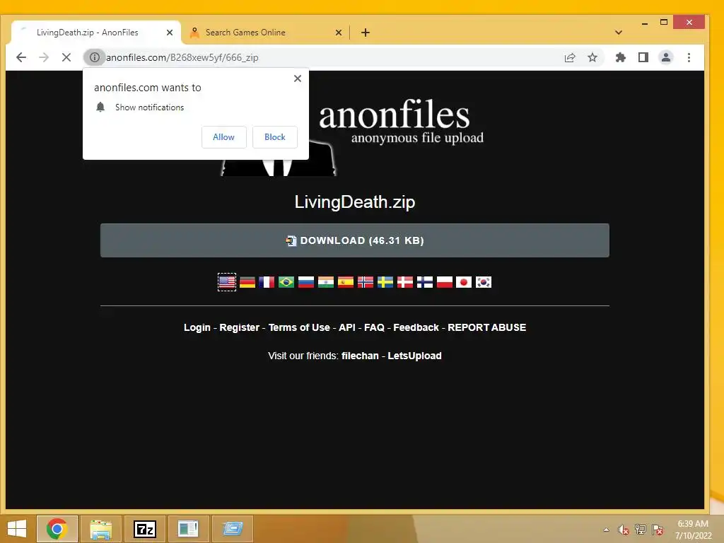The width and height of the screenshot is (724, 543).
Task: Open the Chrome profile avatar
Action: tap(666, 57)
